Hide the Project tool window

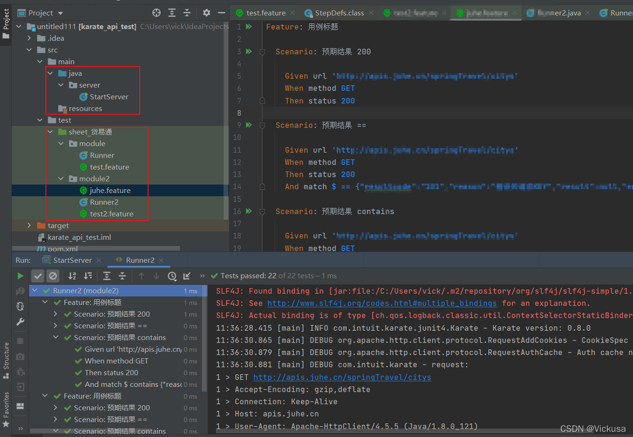(x=222, y=13)
